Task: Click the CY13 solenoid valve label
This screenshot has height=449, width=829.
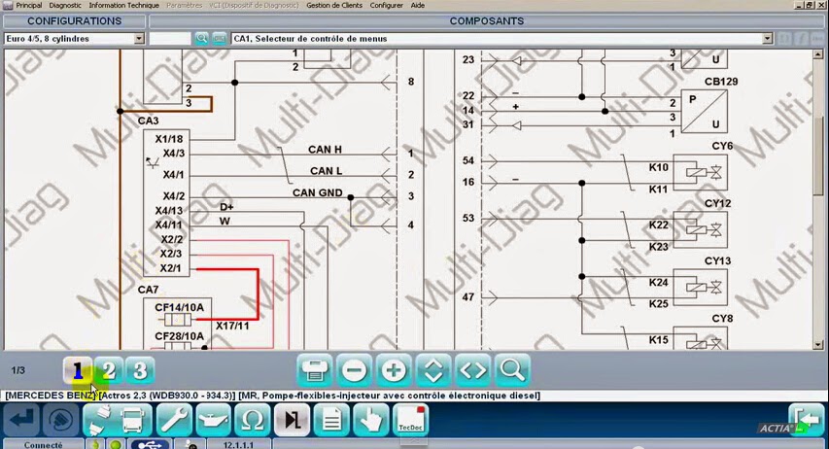Action: pyautogui.click(x=718, y=261)
